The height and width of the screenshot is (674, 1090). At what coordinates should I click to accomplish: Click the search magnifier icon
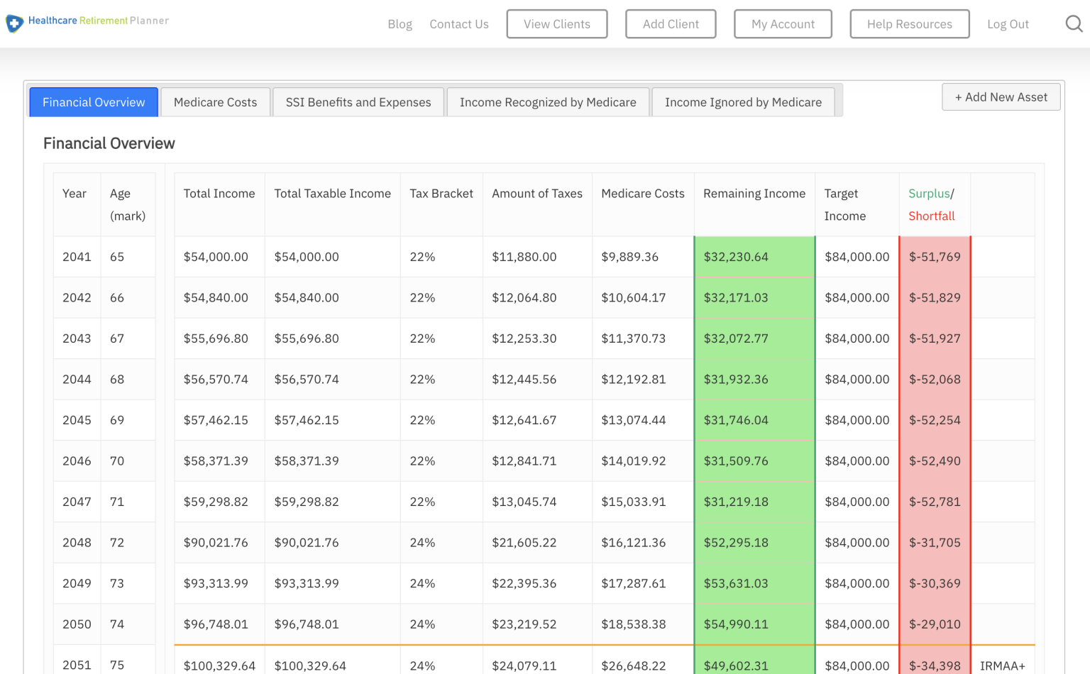[1074, 24]
